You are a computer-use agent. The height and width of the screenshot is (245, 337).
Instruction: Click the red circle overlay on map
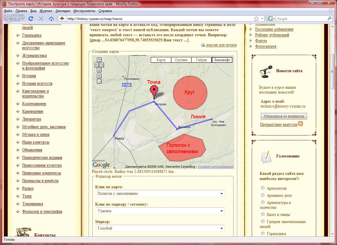click(x=190, y=92)
